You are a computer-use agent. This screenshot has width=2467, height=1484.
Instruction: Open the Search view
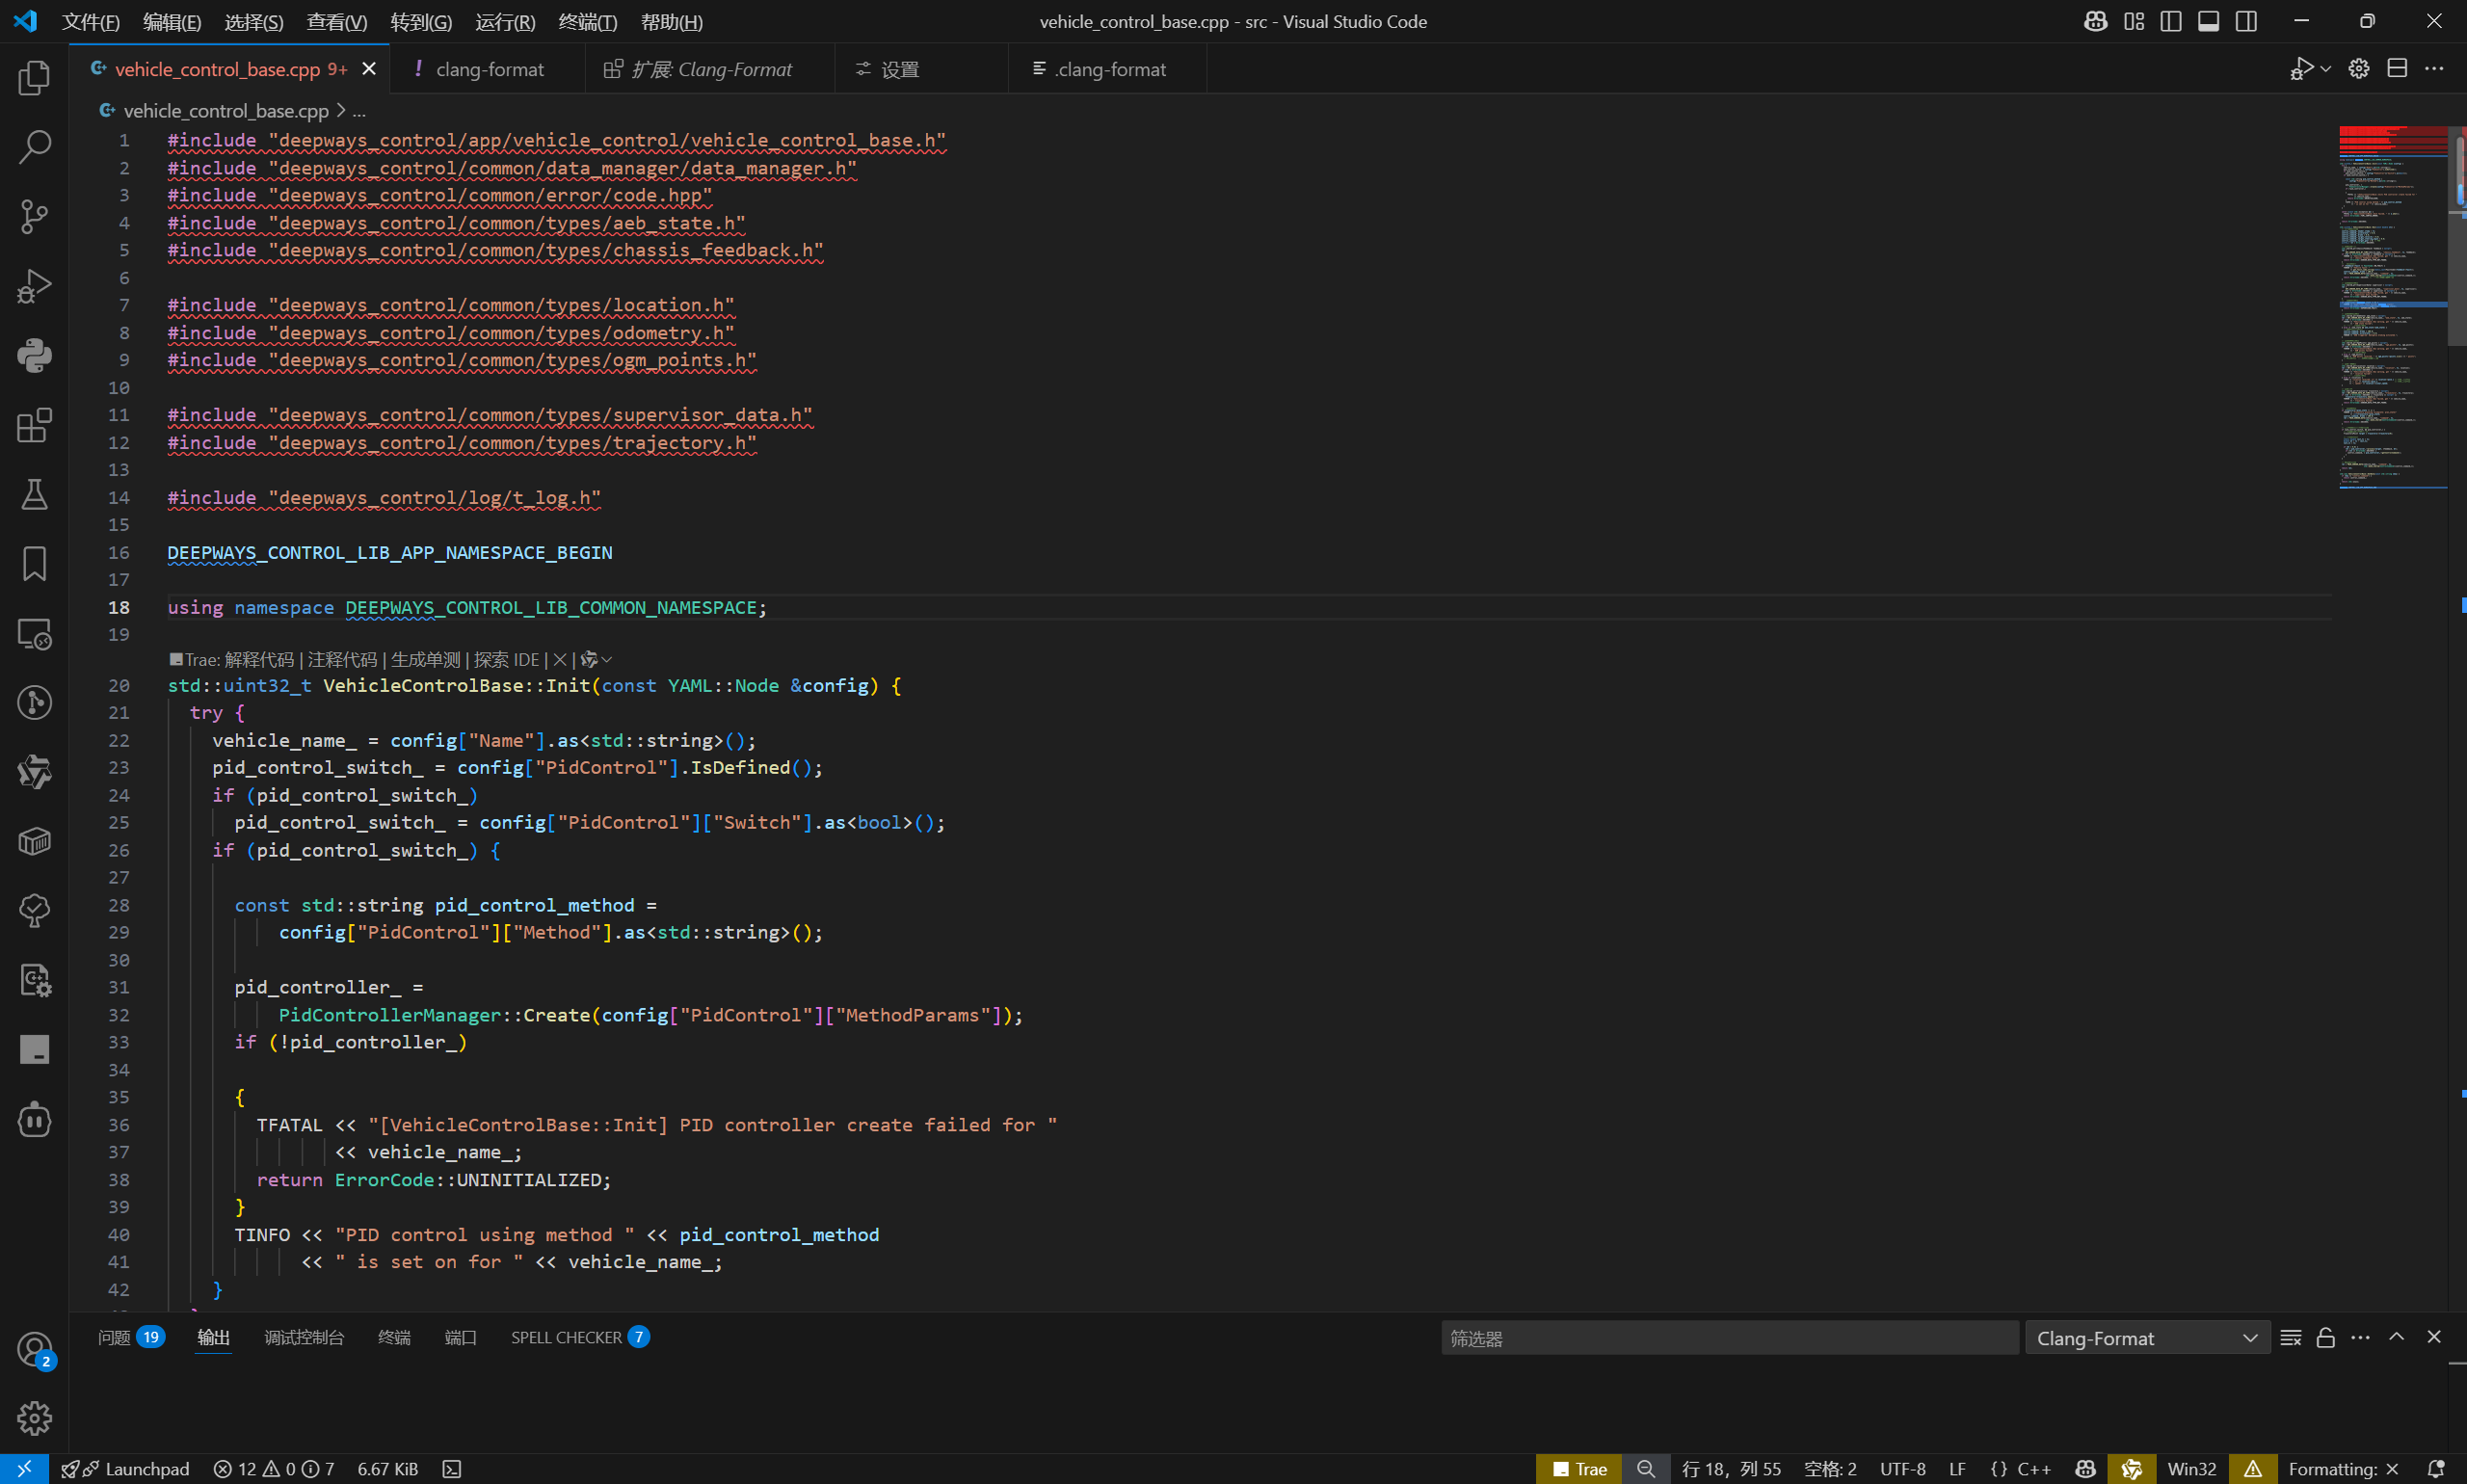click(x=34, y=147)
